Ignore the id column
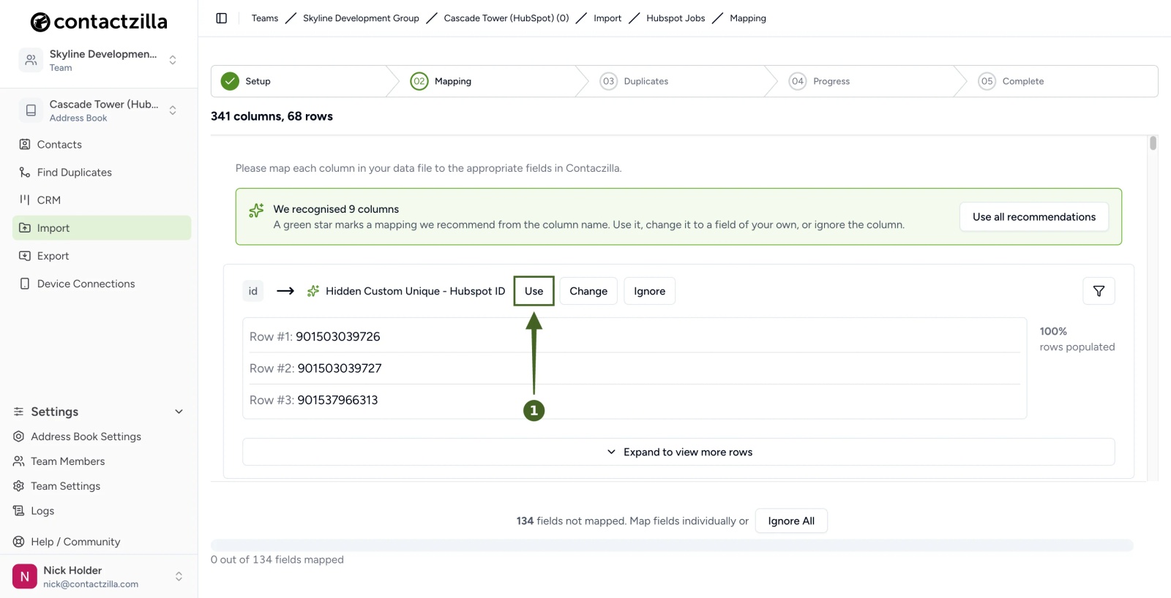The width and height of the screenshot is (1171, 598). coord(650,291)
